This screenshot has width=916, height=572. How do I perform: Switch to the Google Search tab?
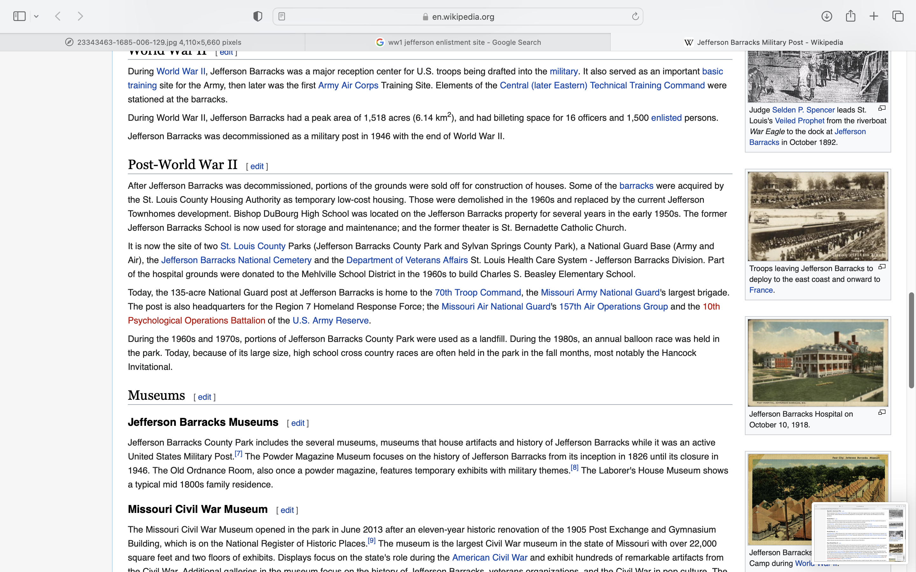[x=458, y=42]
